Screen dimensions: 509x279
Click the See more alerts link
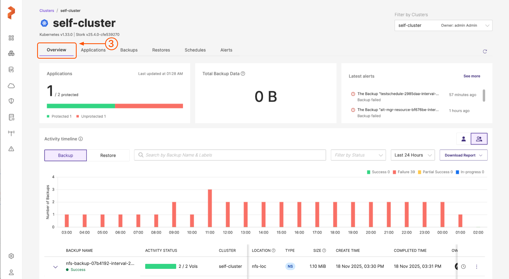point(472,76)
